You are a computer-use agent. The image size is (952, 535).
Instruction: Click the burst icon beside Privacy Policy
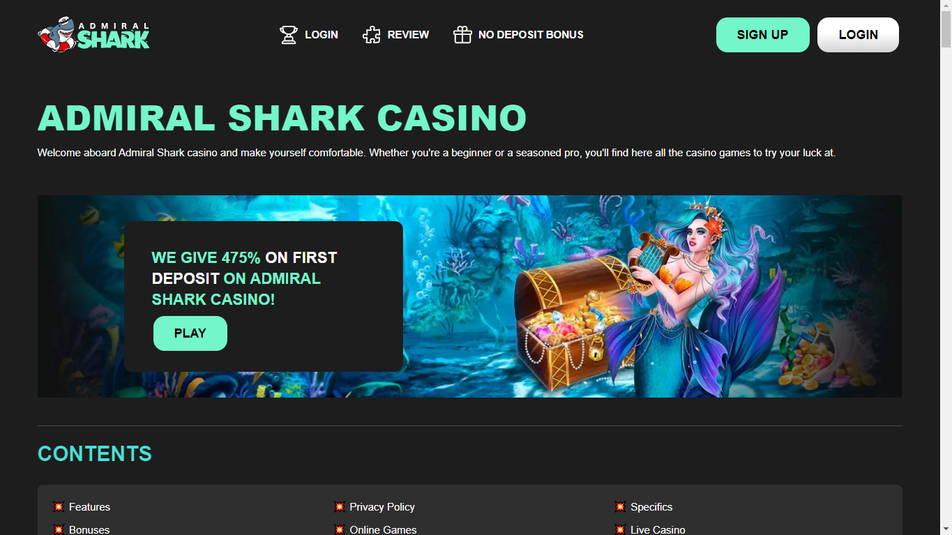coord(340,506)
